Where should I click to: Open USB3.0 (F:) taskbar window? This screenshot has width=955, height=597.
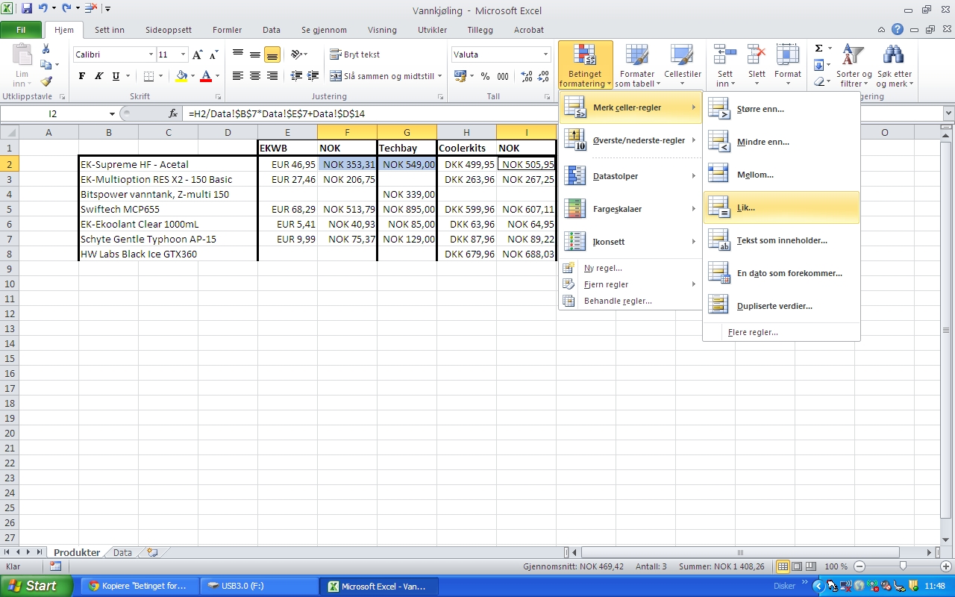tap(260, 586)
